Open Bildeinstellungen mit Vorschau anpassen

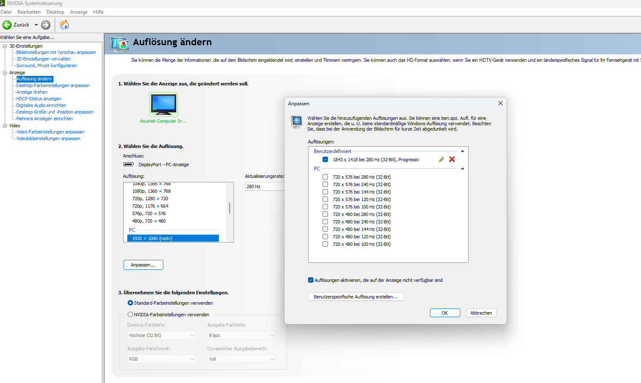pyautogui.click(x=56, y=52)
